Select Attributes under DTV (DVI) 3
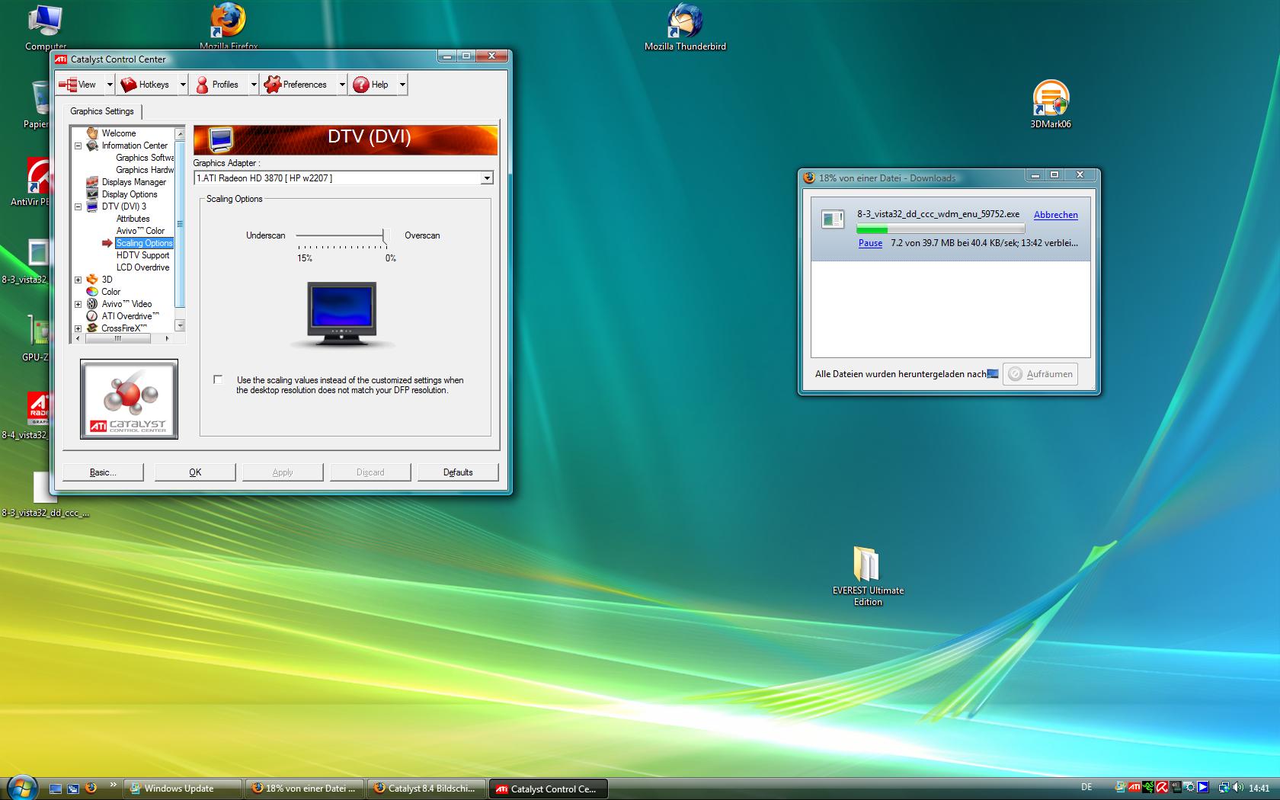Viewport: 1280px width, 800px height. 133,219
